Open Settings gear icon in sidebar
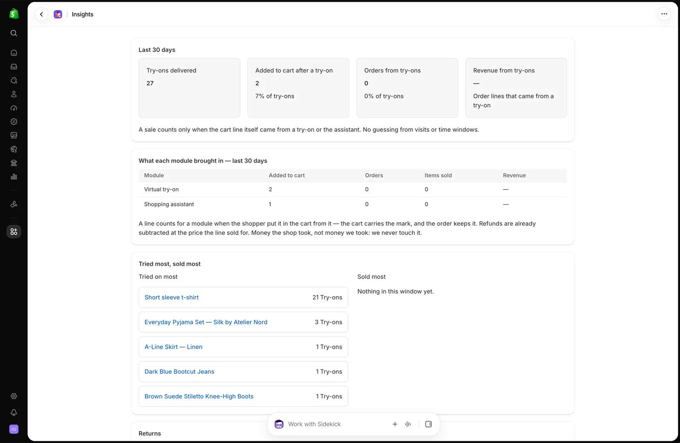 (14, 396)
